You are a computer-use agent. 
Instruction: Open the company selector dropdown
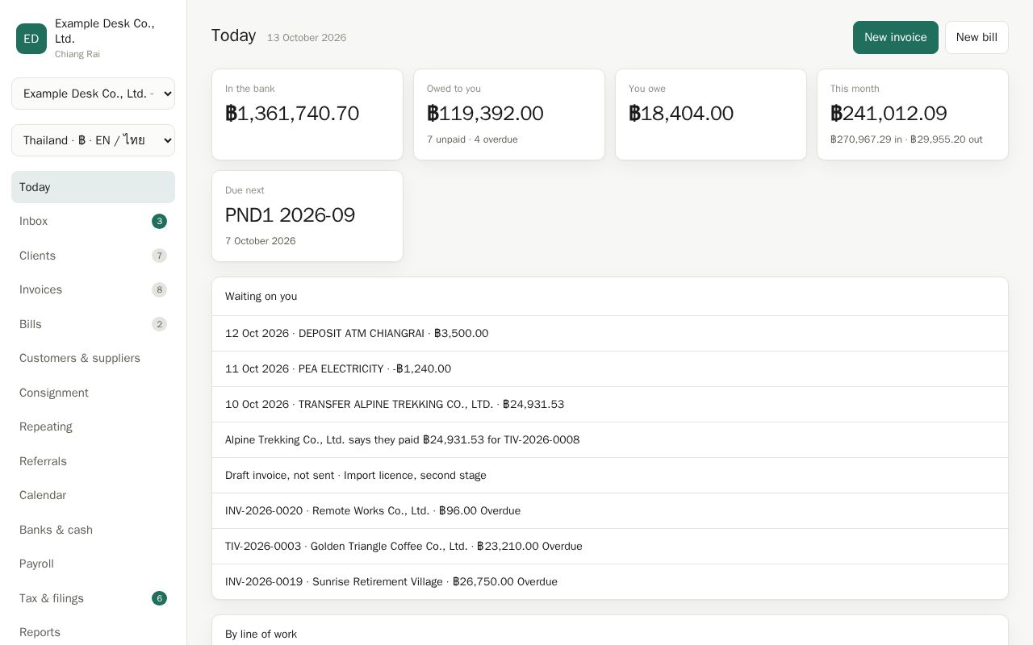point(93,94)
